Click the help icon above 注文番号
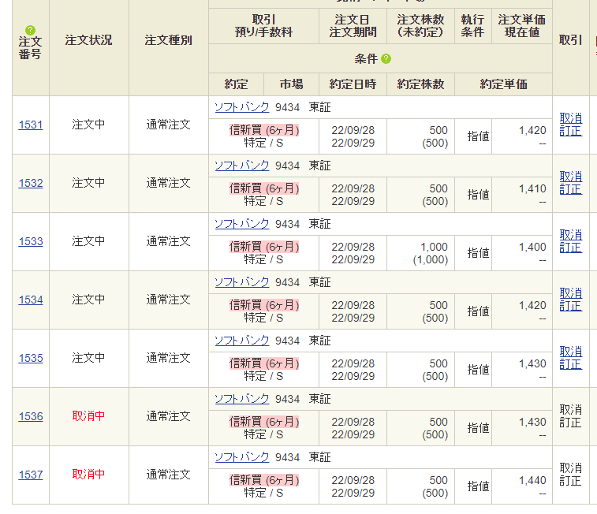The image size is (597, 514). pos(31,30)
